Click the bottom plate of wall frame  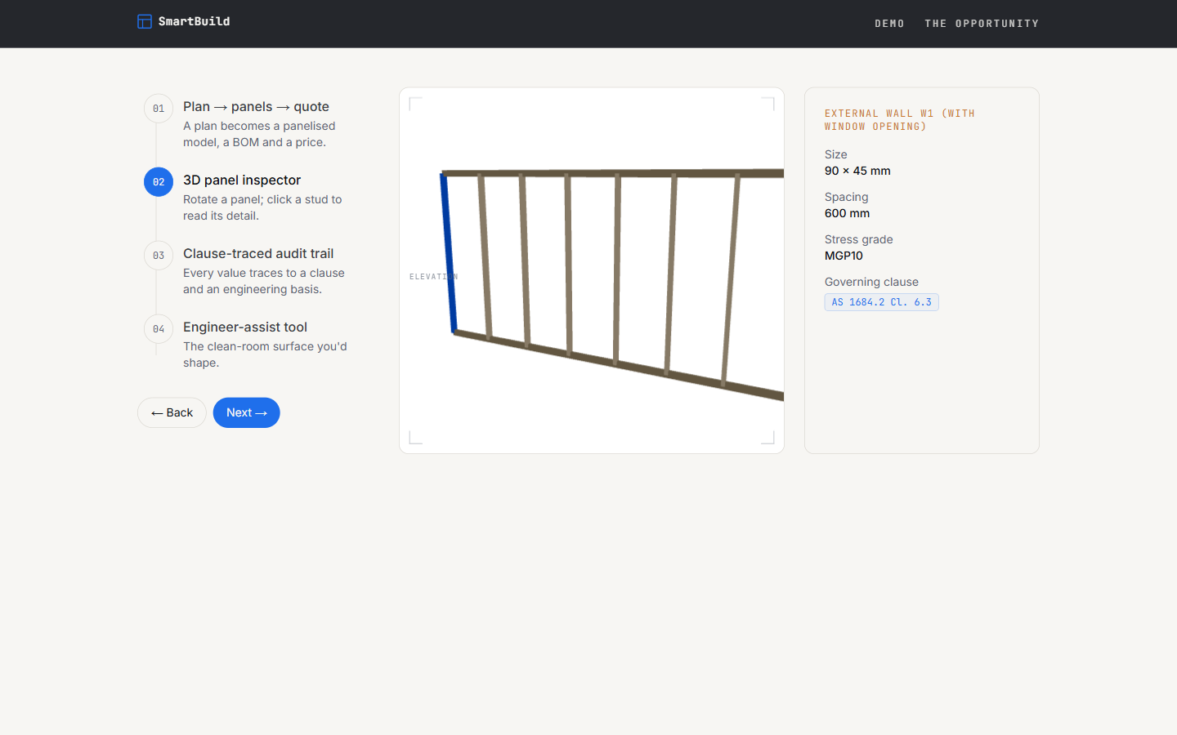pyautogui.click(x=619, y=364)
